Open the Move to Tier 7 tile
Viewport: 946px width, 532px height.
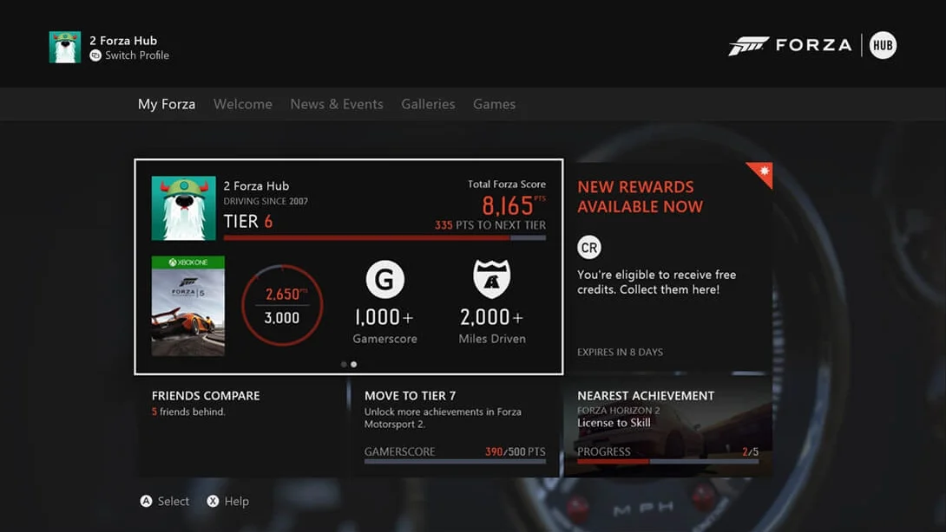455,426
